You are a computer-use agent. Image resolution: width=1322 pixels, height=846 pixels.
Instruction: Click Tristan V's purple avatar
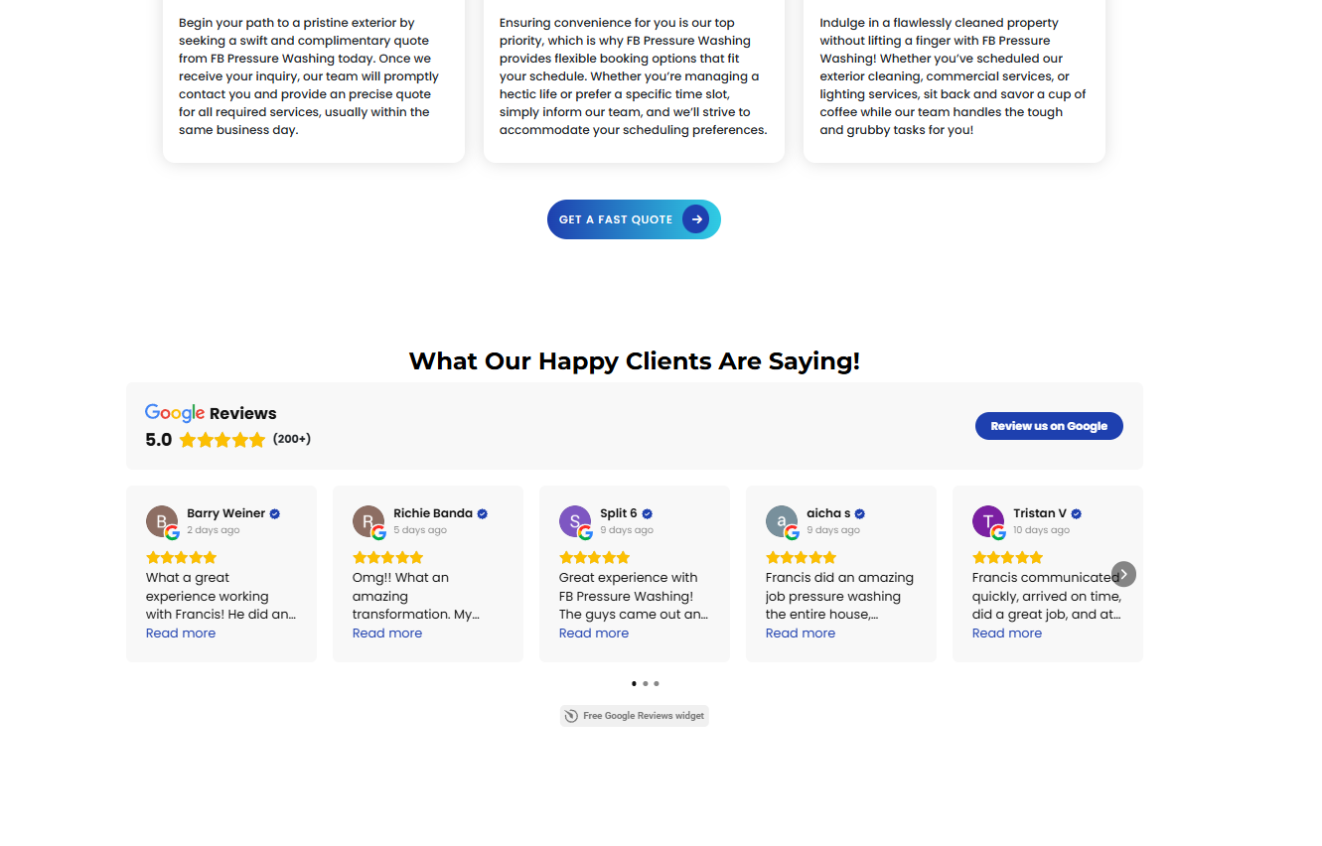[x=988, y=521]
